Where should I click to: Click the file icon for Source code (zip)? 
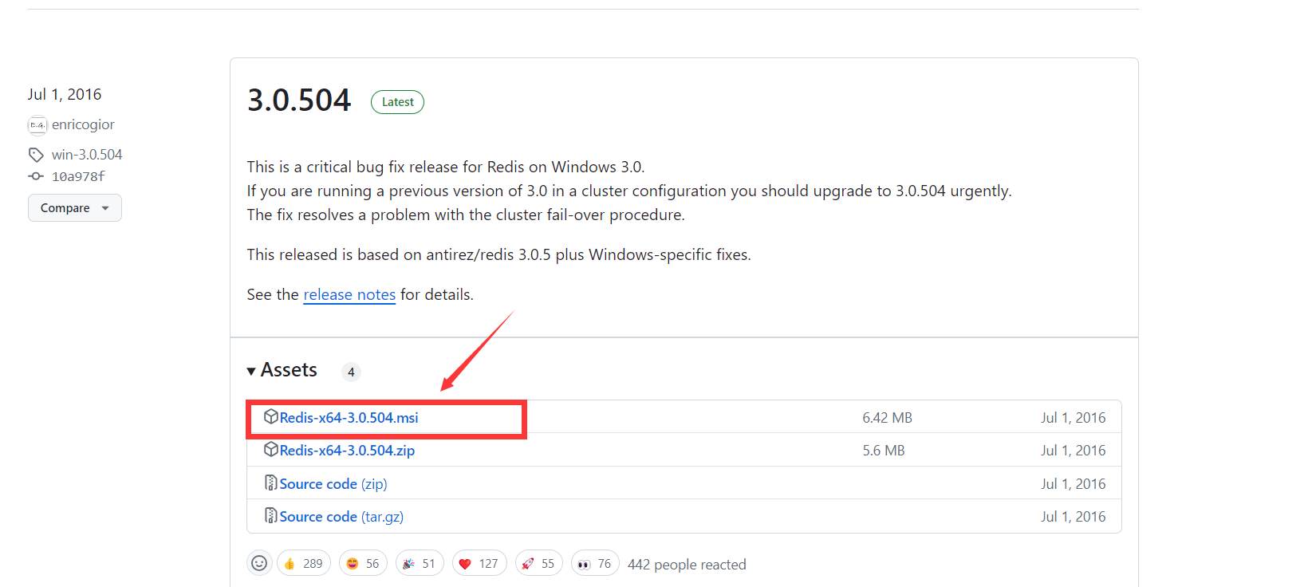point(271,483)
